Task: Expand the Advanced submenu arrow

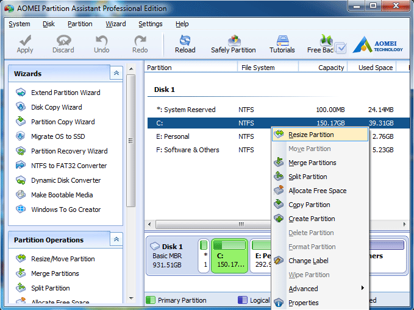Action: click(363, 288)
